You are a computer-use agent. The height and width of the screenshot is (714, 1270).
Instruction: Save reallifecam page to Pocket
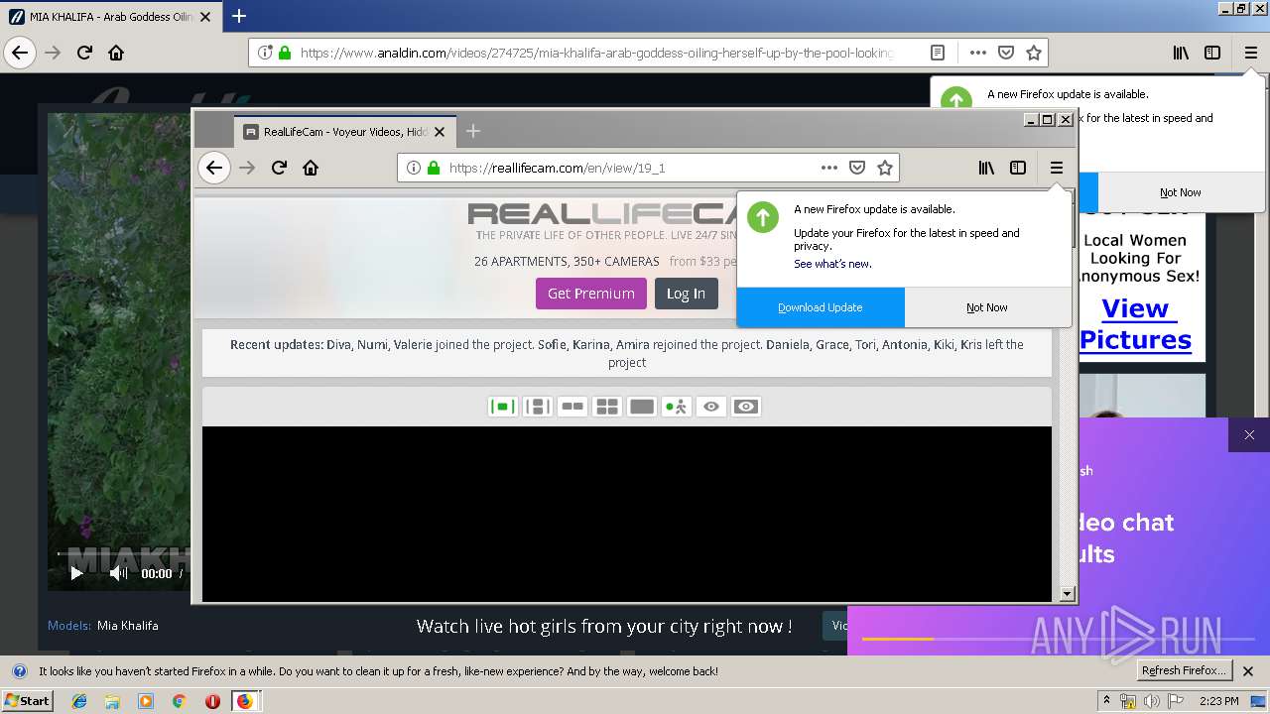[857, 168]
